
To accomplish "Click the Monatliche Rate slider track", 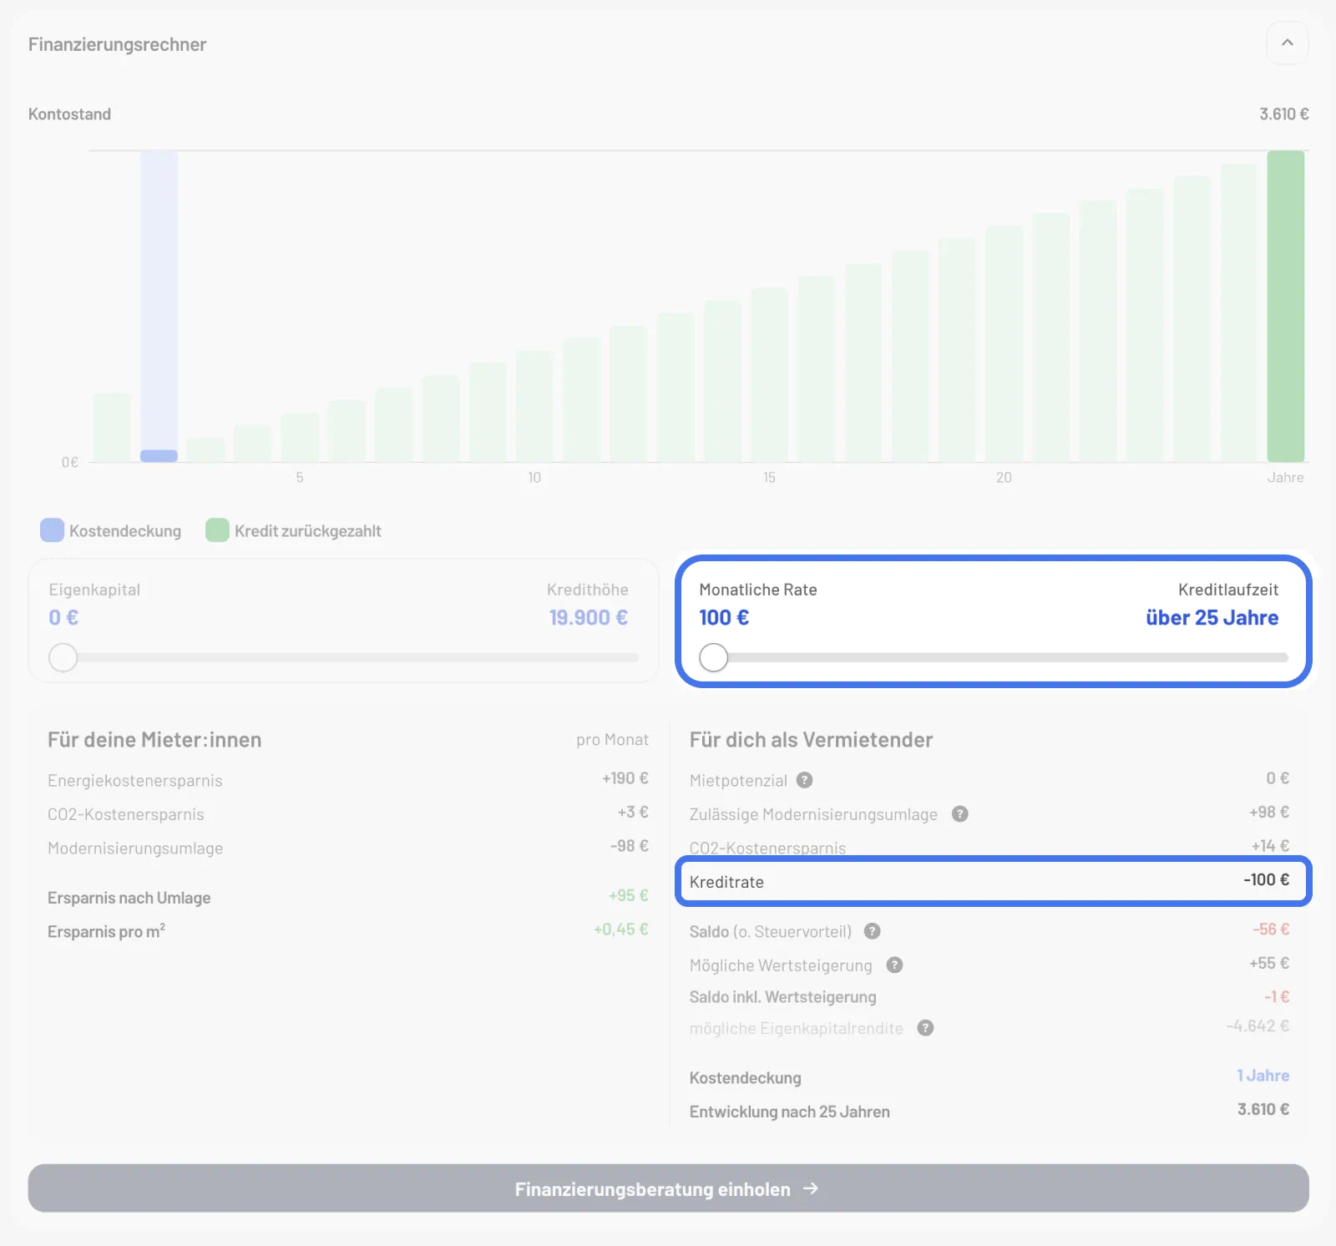I will click(x=1002, y=658).
